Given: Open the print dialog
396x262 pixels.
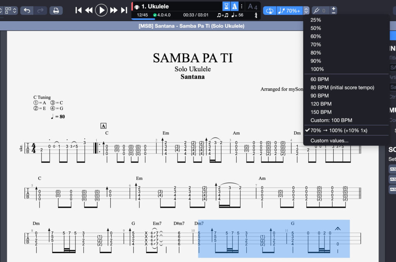Looking at the screenshot, I should [56, 10].
